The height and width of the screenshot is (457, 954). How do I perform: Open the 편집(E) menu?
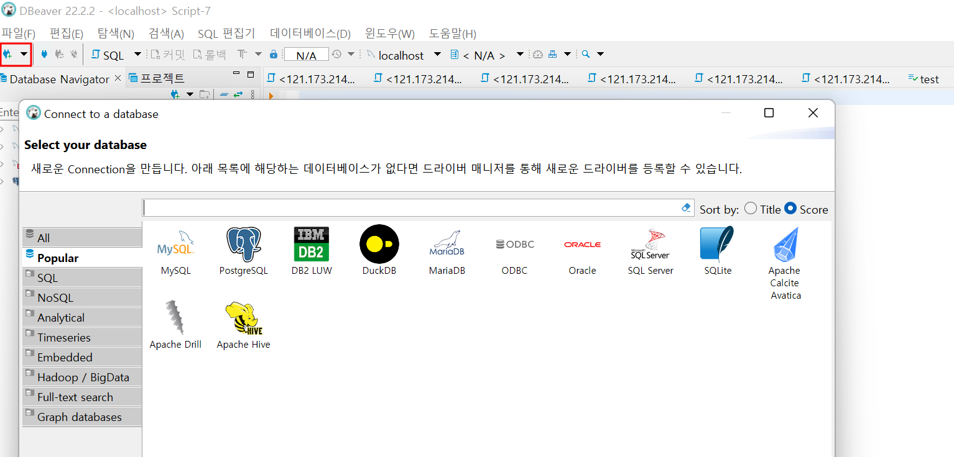[x=67, y=34]
